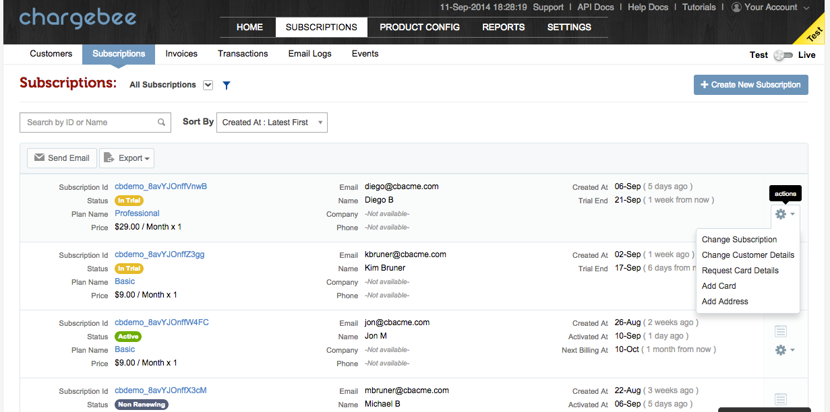The width and height of the screenshot is (830, 412).
Task: Switch to the Customers sub-tab
Action: [51, 54]
